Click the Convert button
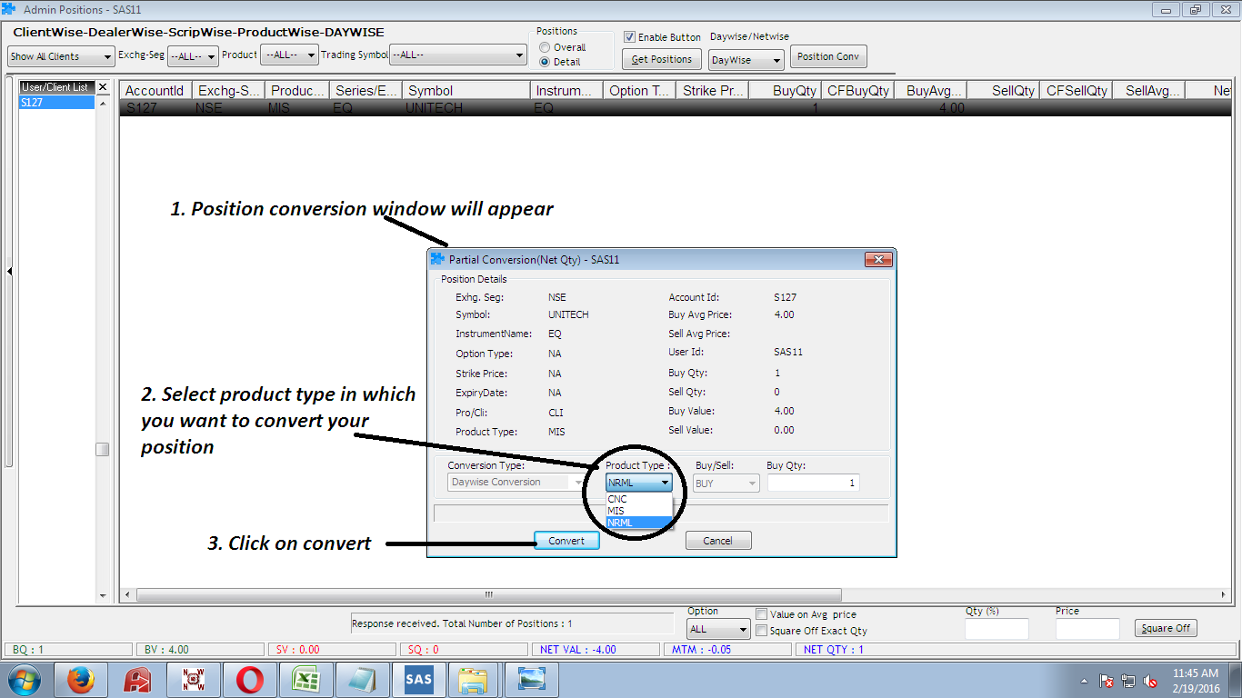The height and width of the screenshot is (698, 1242). coord(566,541)
